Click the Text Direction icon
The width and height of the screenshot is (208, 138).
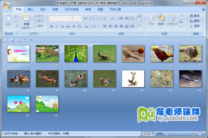tap(140, 16)
